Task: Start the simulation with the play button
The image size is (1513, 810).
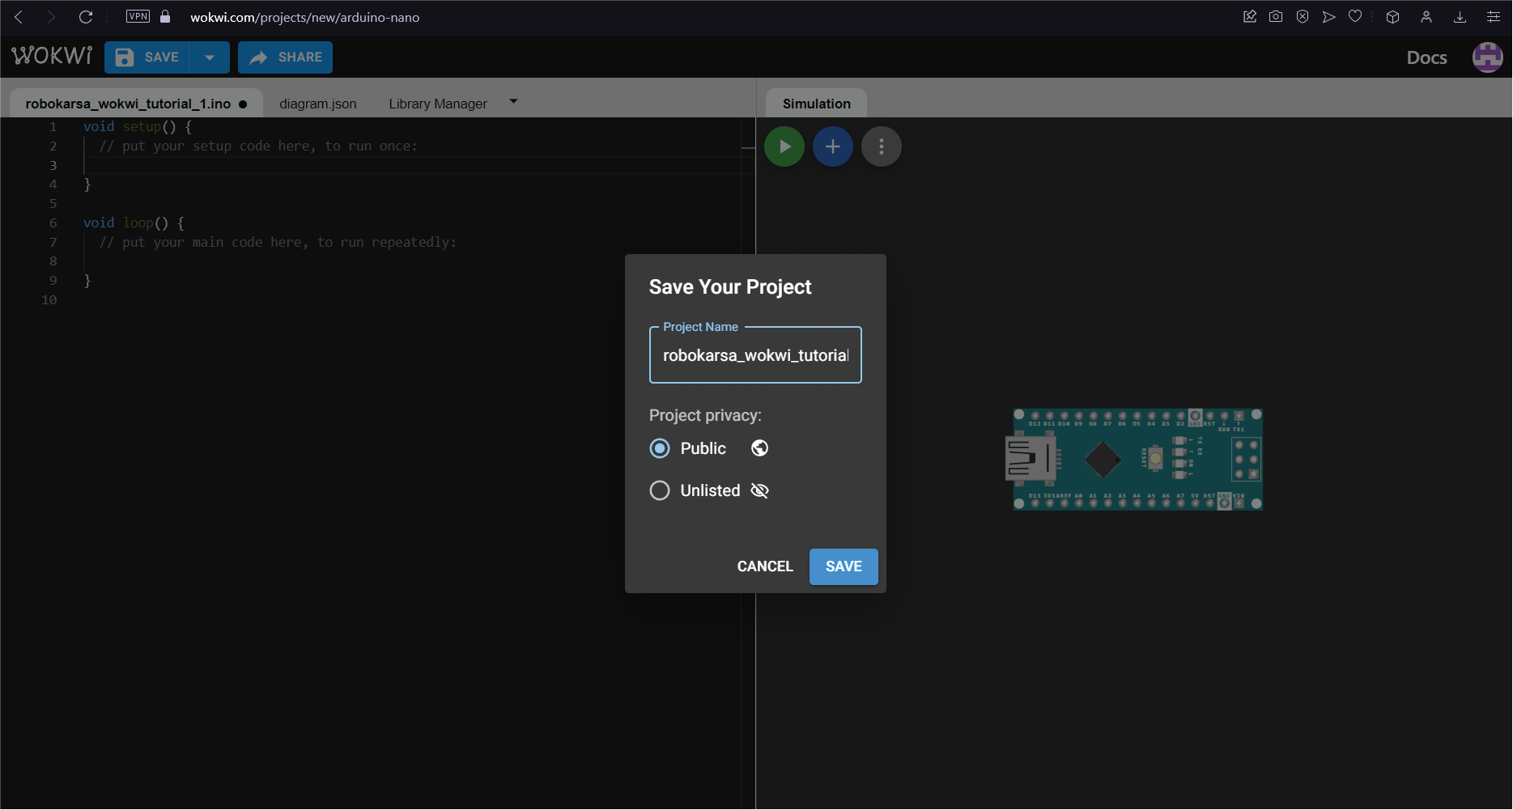Action: [x=784, y=146]
